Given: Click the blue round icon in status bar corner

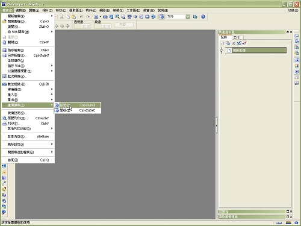Looking at the screenshot, I should [296, 222].
